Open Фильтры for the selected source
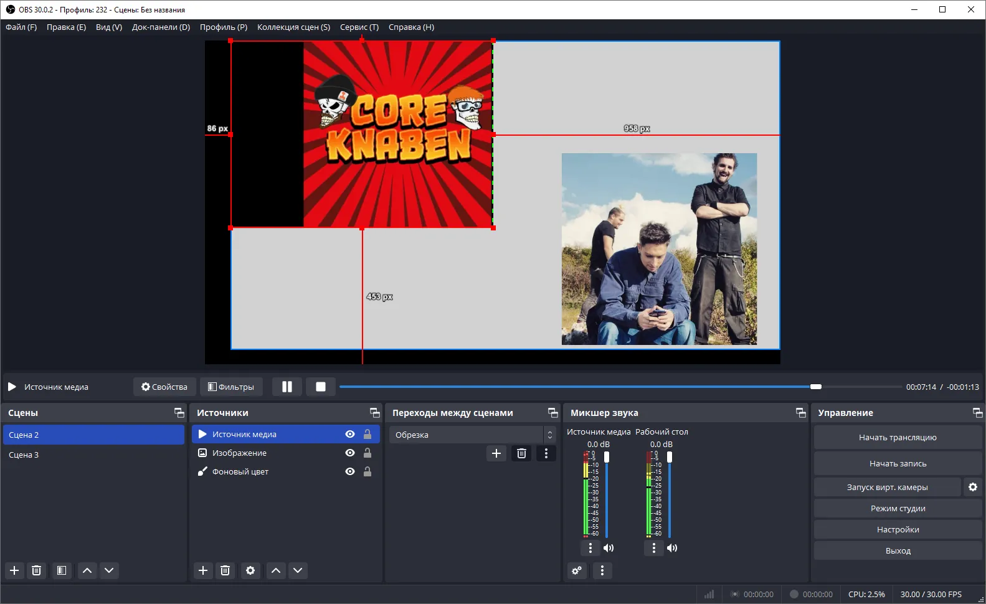 (231, 387)
